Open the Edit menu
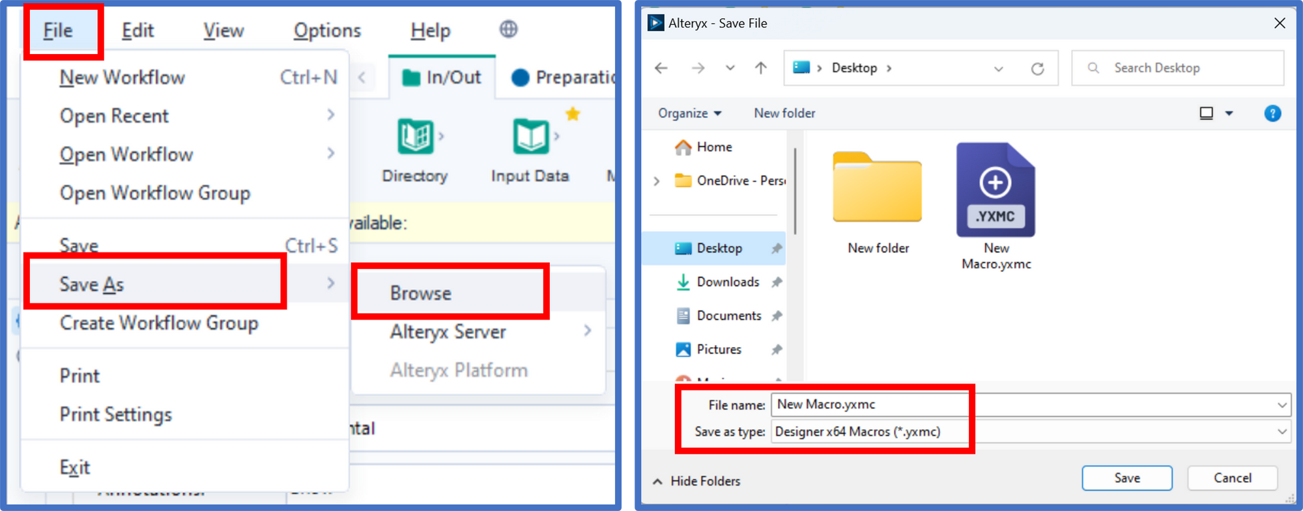1303x511 pixels. (137, 31)
